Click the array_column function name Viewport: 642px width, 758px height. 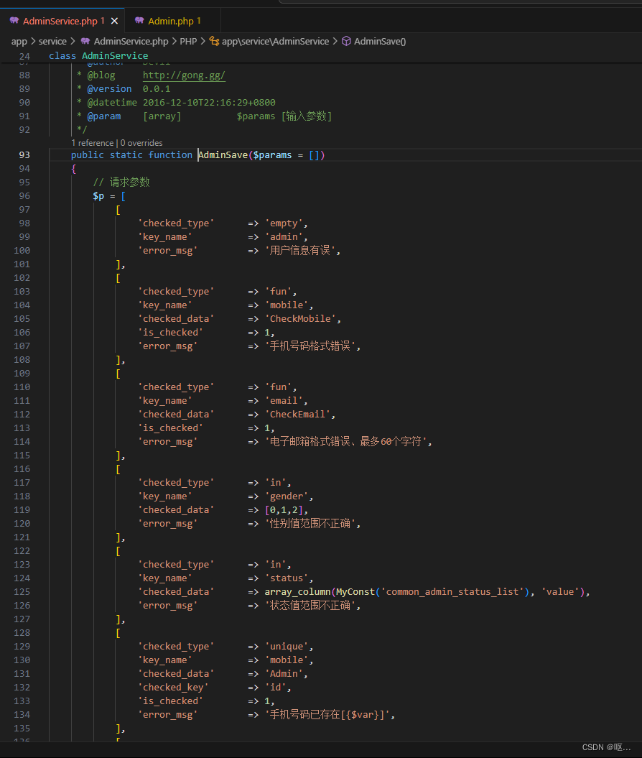pos(297,592)
